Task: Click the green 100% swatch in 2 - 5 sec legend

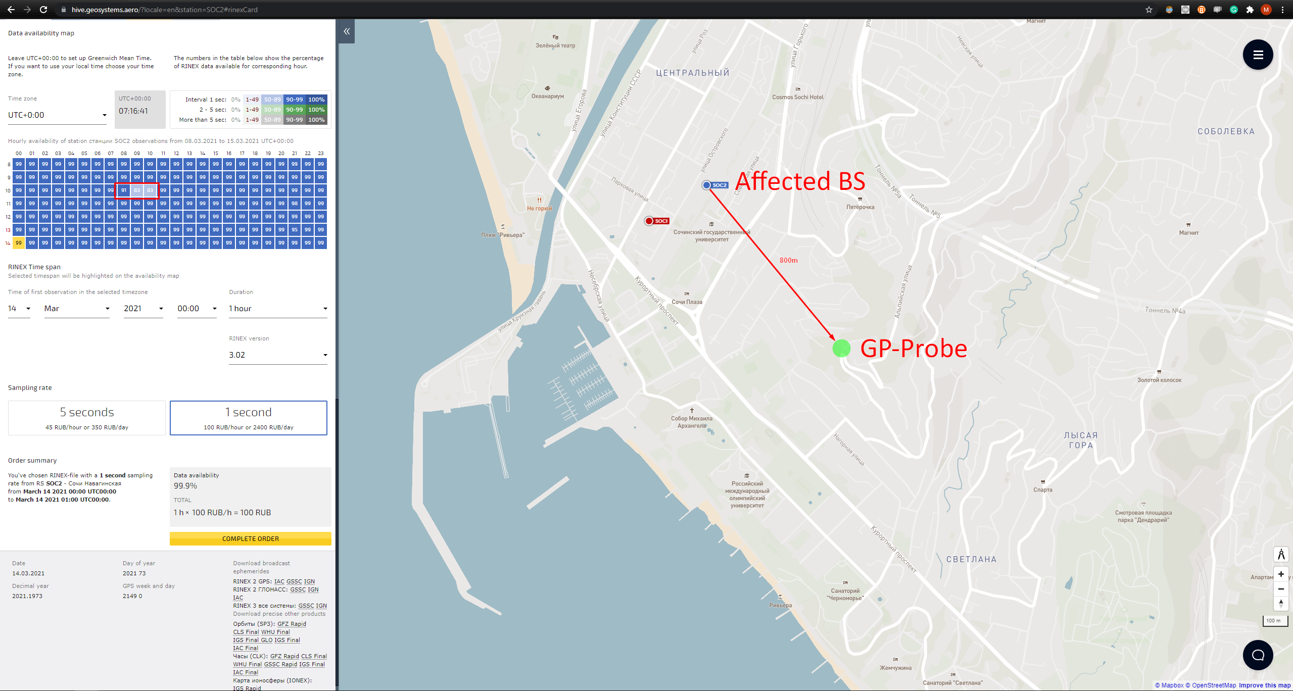Action: pyautogui.click(x=316, y=110)
